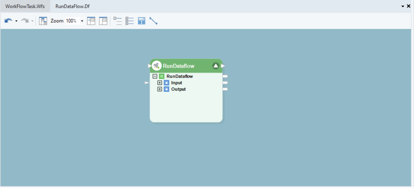
Task: Click the expand all tree nodes icon
Action: click(130, 21)
